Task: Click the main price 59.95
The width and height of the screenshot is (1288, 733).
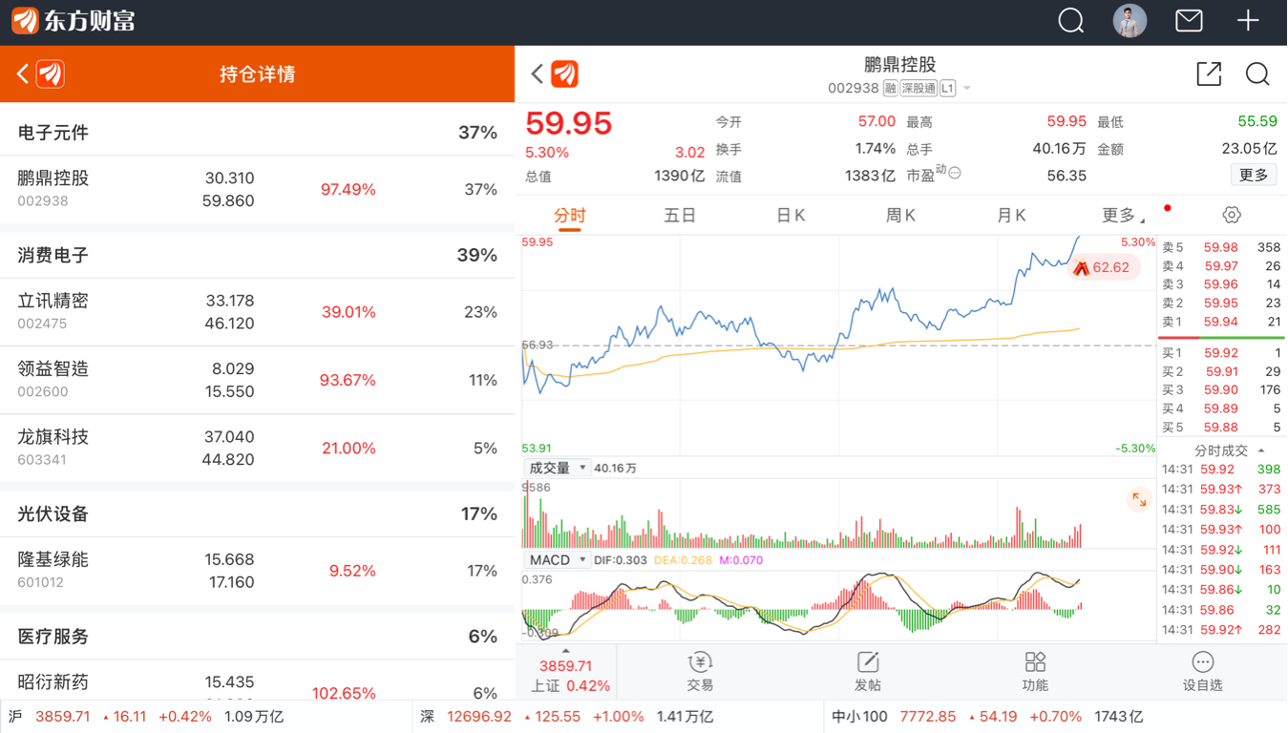Action: pyautogui.click(x=569, y=123)
